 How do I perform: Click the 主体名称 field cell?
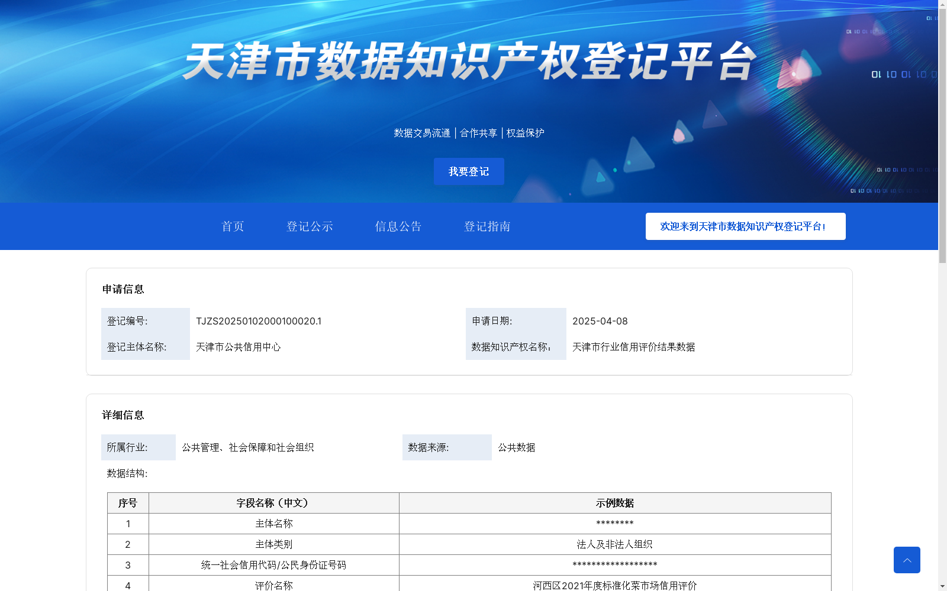[x=274, y=524]
